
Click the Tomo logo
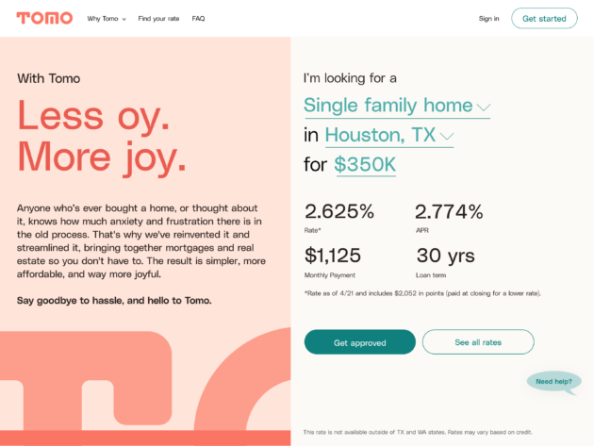[x=44, y=18]
